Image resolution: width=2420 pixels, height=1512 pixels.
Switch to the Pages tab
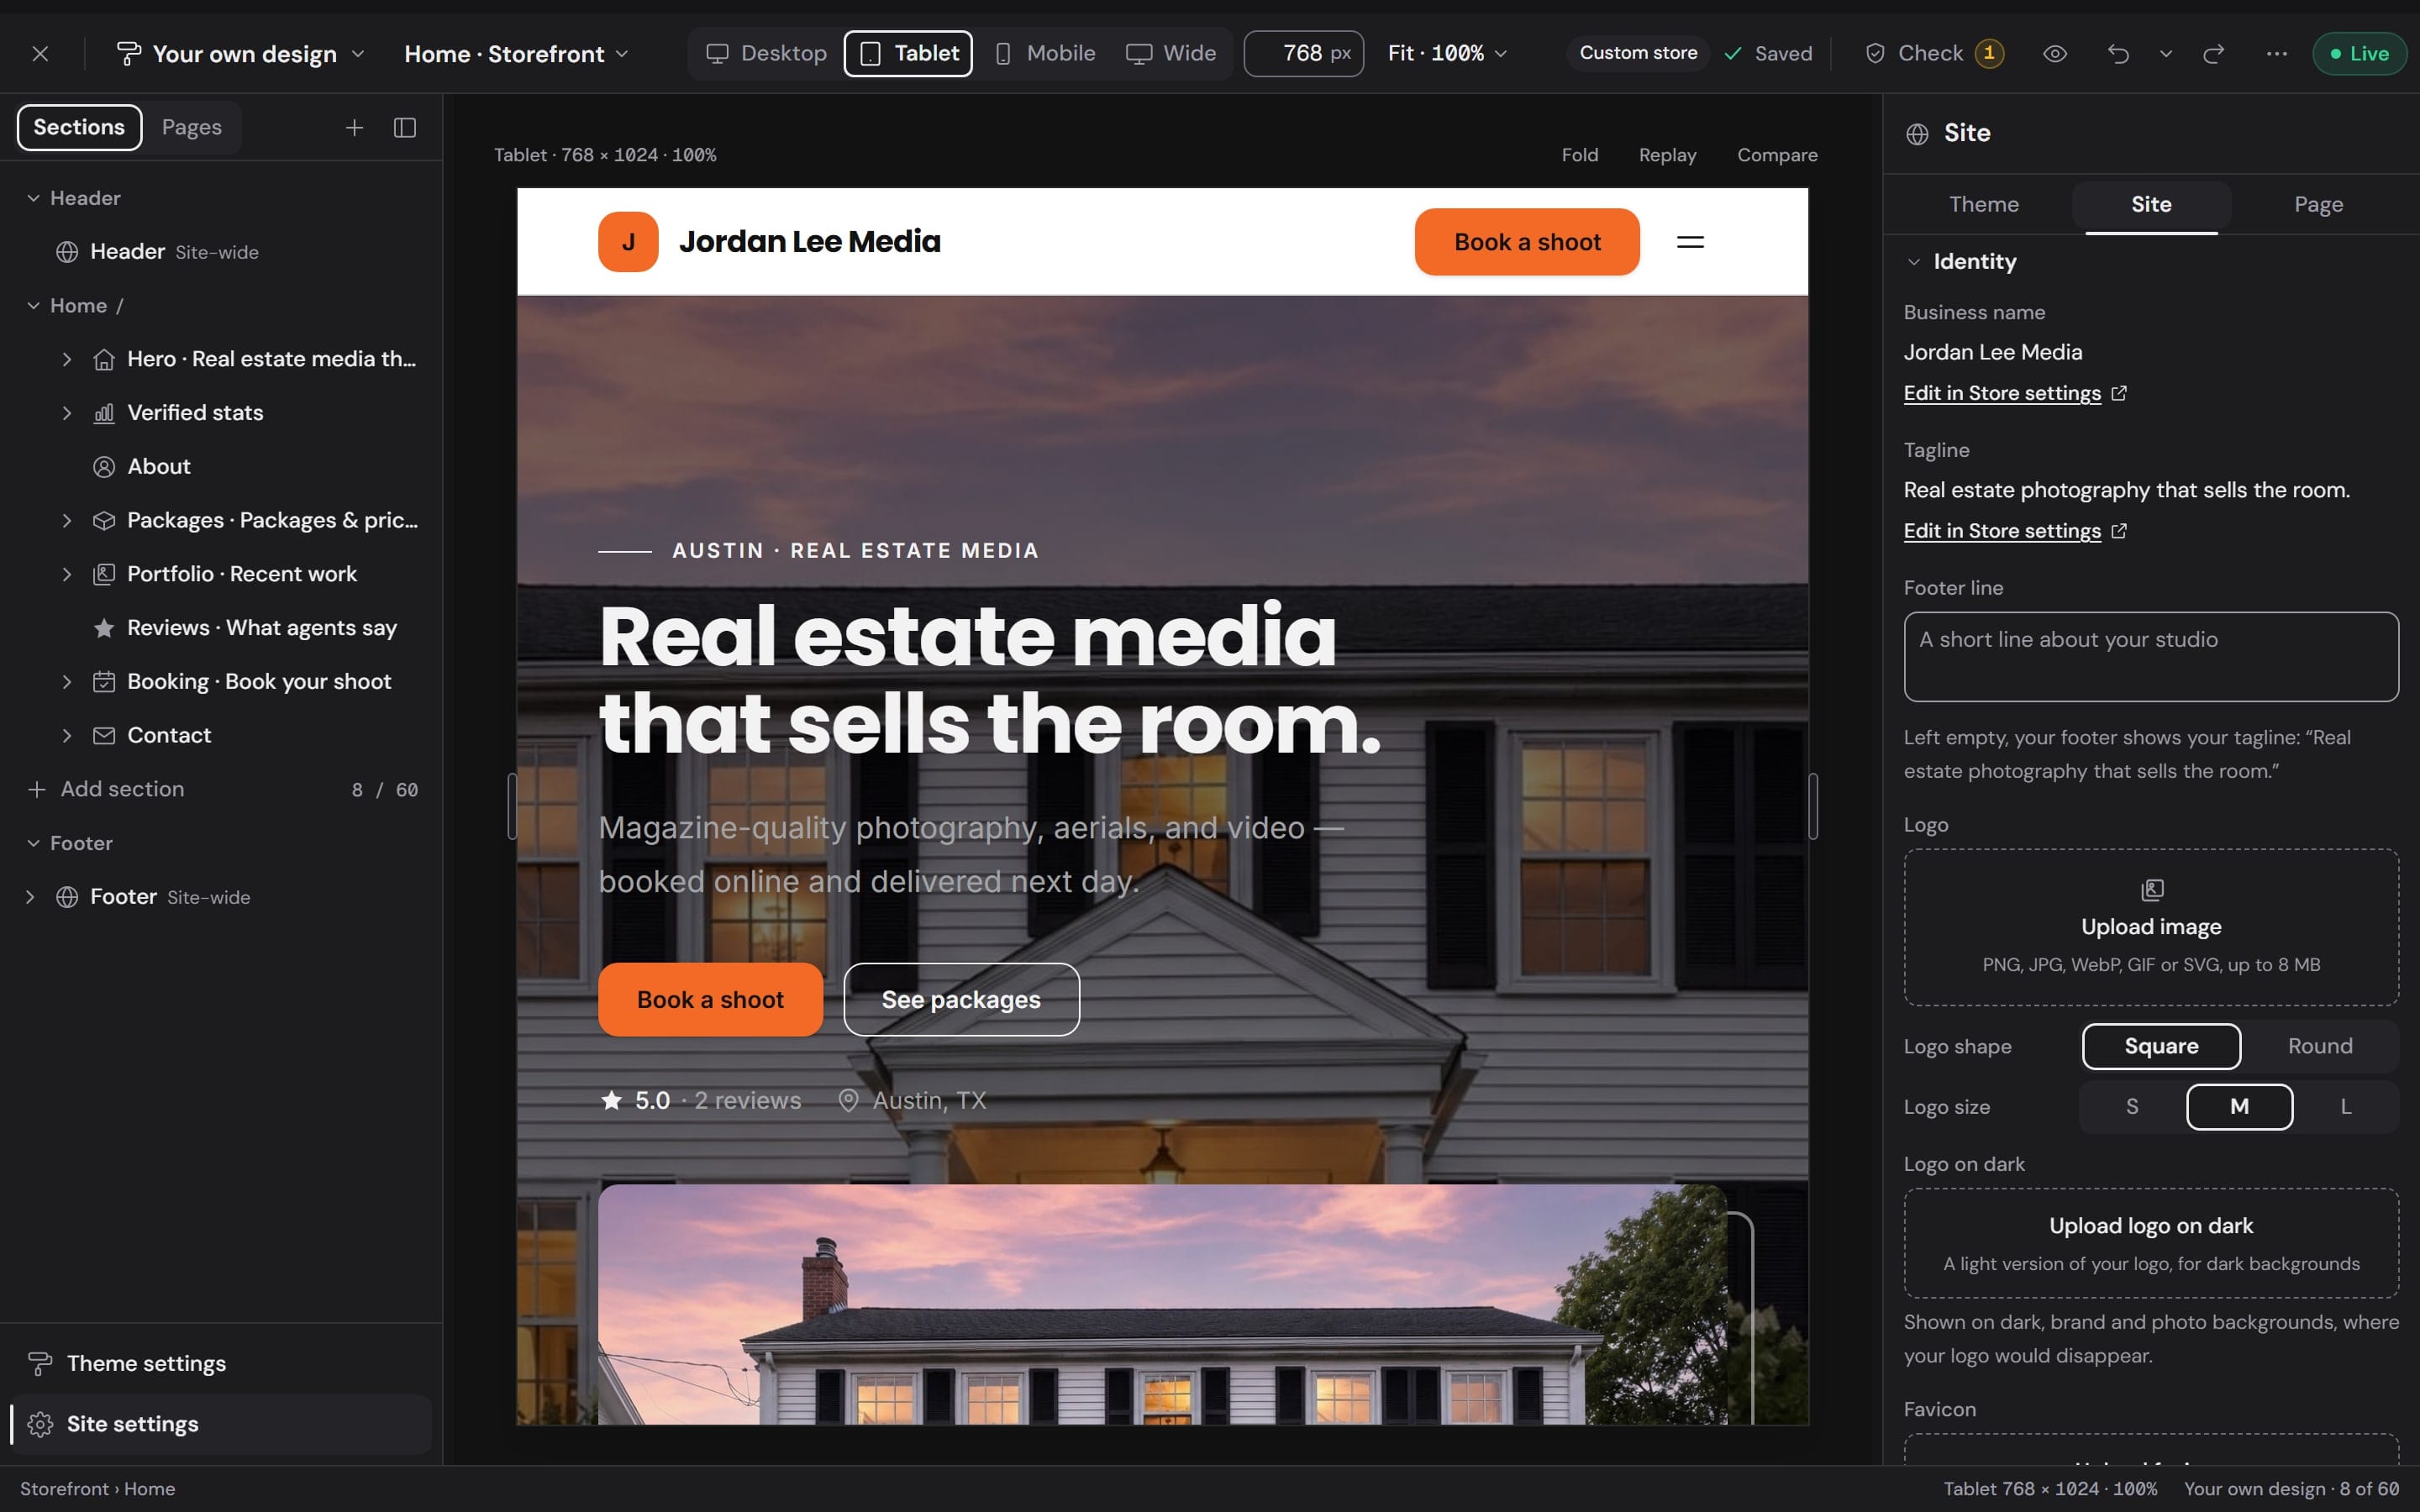click(192, 128)
